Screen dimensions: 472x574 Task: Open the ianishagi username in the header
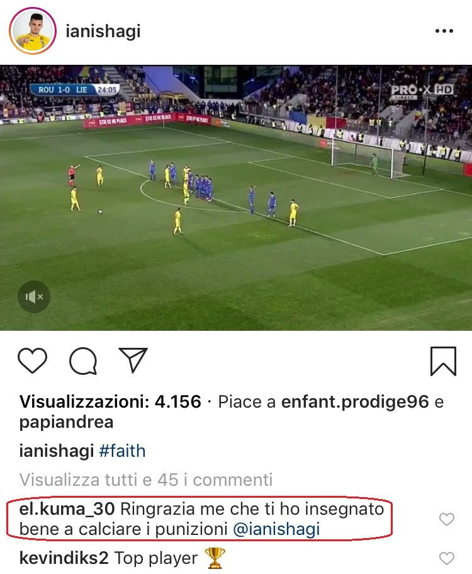tap(103, 32)
